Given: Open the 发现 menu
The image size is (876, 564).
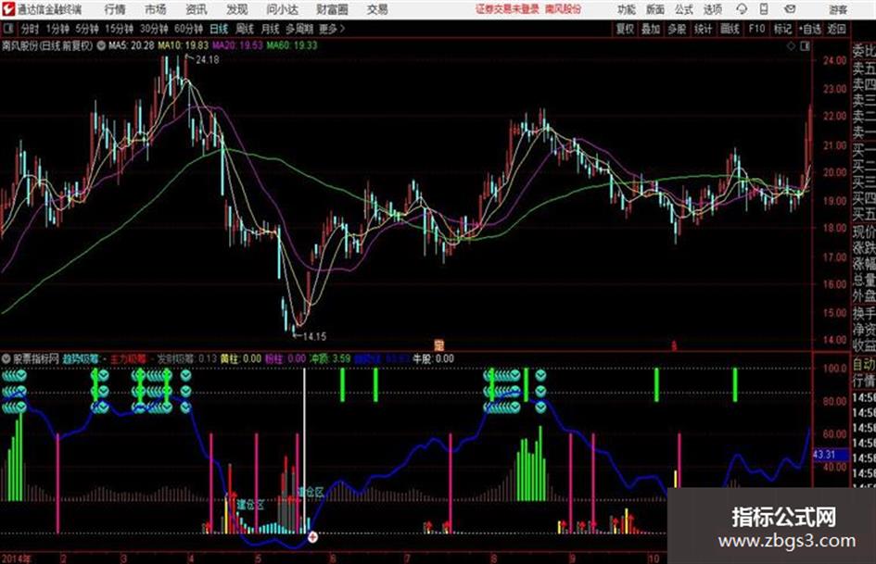Looking at the screenshot, I should (237, 9).
